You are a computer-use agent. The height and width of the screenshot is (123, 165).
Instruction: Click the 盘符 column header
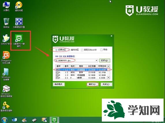point(59,66)
